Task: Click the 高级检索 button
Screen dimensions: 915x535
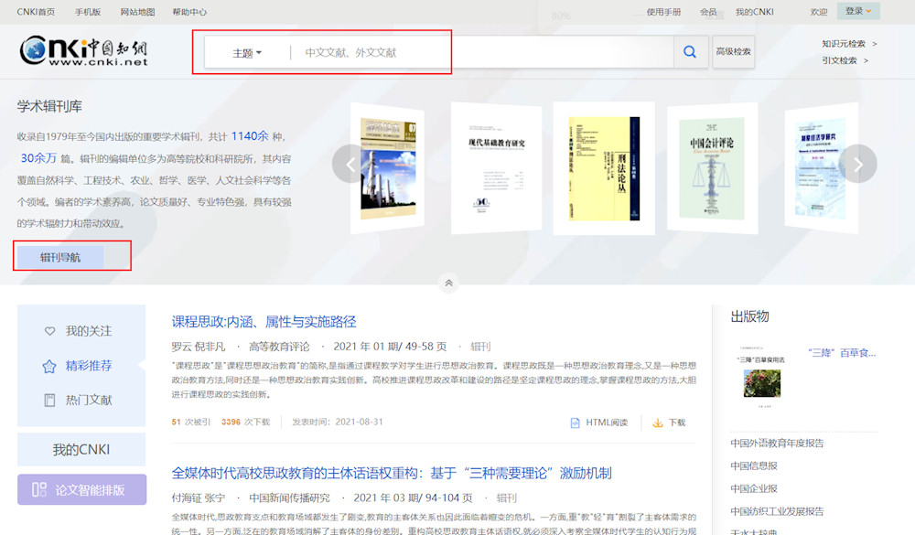Action: [733, 52]
